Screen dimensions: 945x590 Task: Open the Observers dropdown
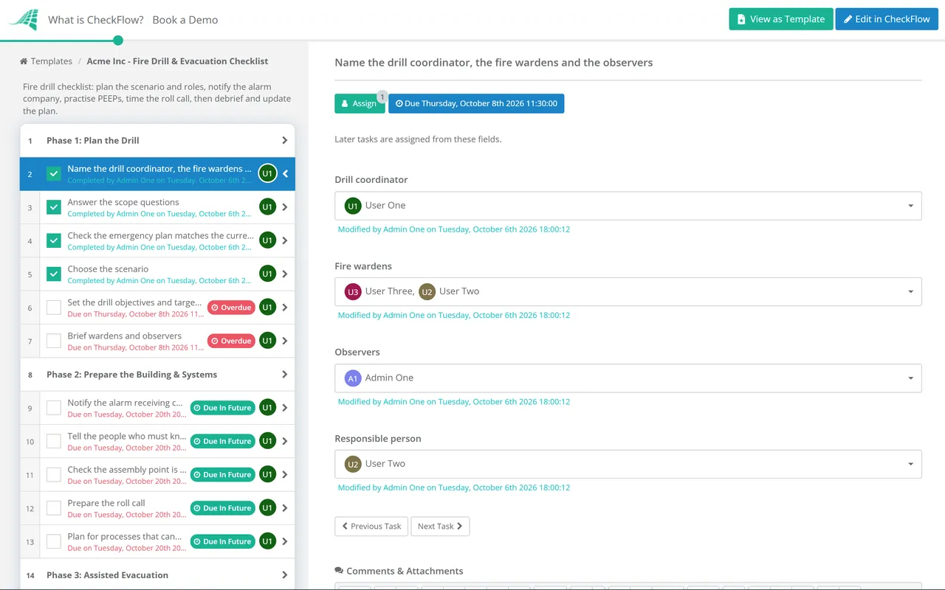coord(628,378)
